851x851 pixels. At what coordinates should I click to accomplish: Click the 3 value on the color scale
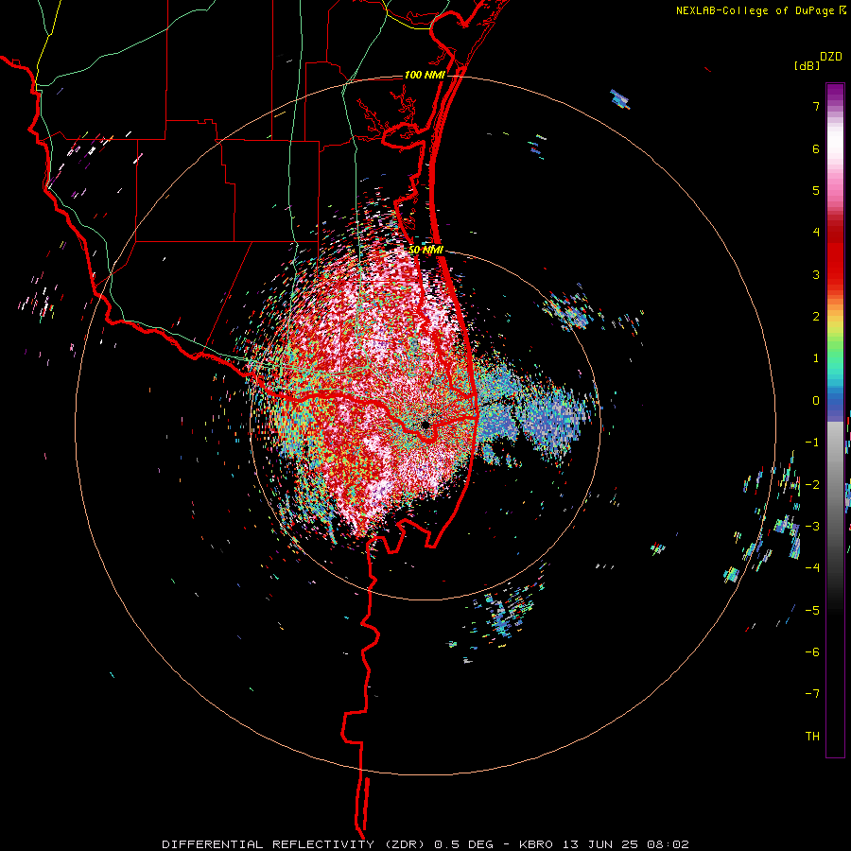click(x=816, y=274)
